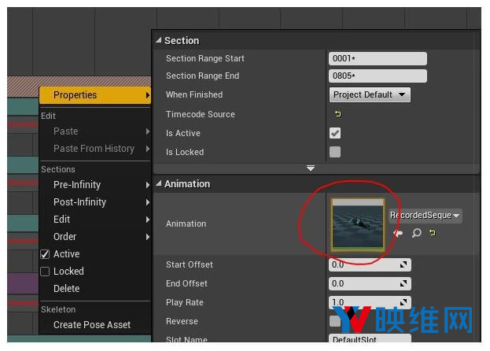Enable Is Locked checkbox
Viewport: 490px width, 351px height.
(x=335, y=152)
